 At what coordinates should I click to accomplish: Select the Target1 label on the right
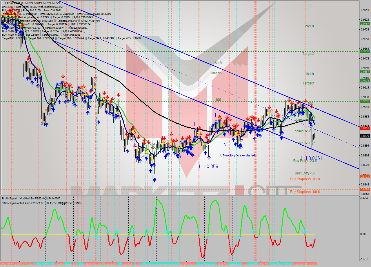[308, 83]
